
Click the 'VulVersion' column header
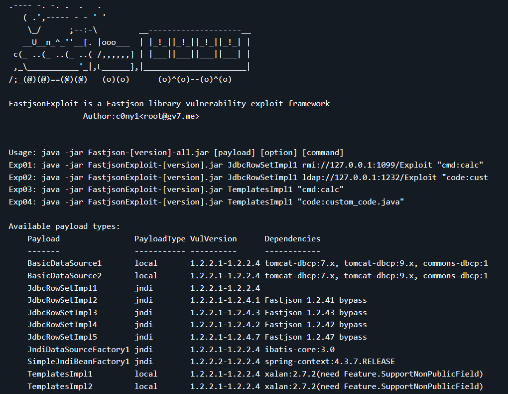214,238
